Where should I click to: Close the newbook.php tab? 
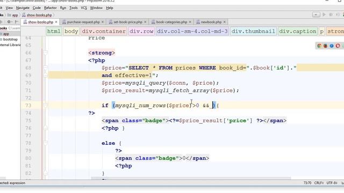[x=225, y=22]
